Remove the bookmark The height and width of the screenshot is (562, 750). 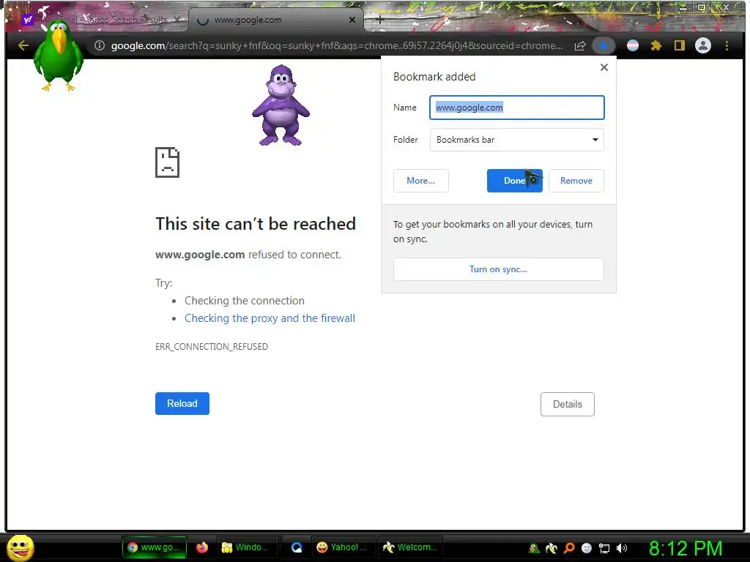coord(576,181)
